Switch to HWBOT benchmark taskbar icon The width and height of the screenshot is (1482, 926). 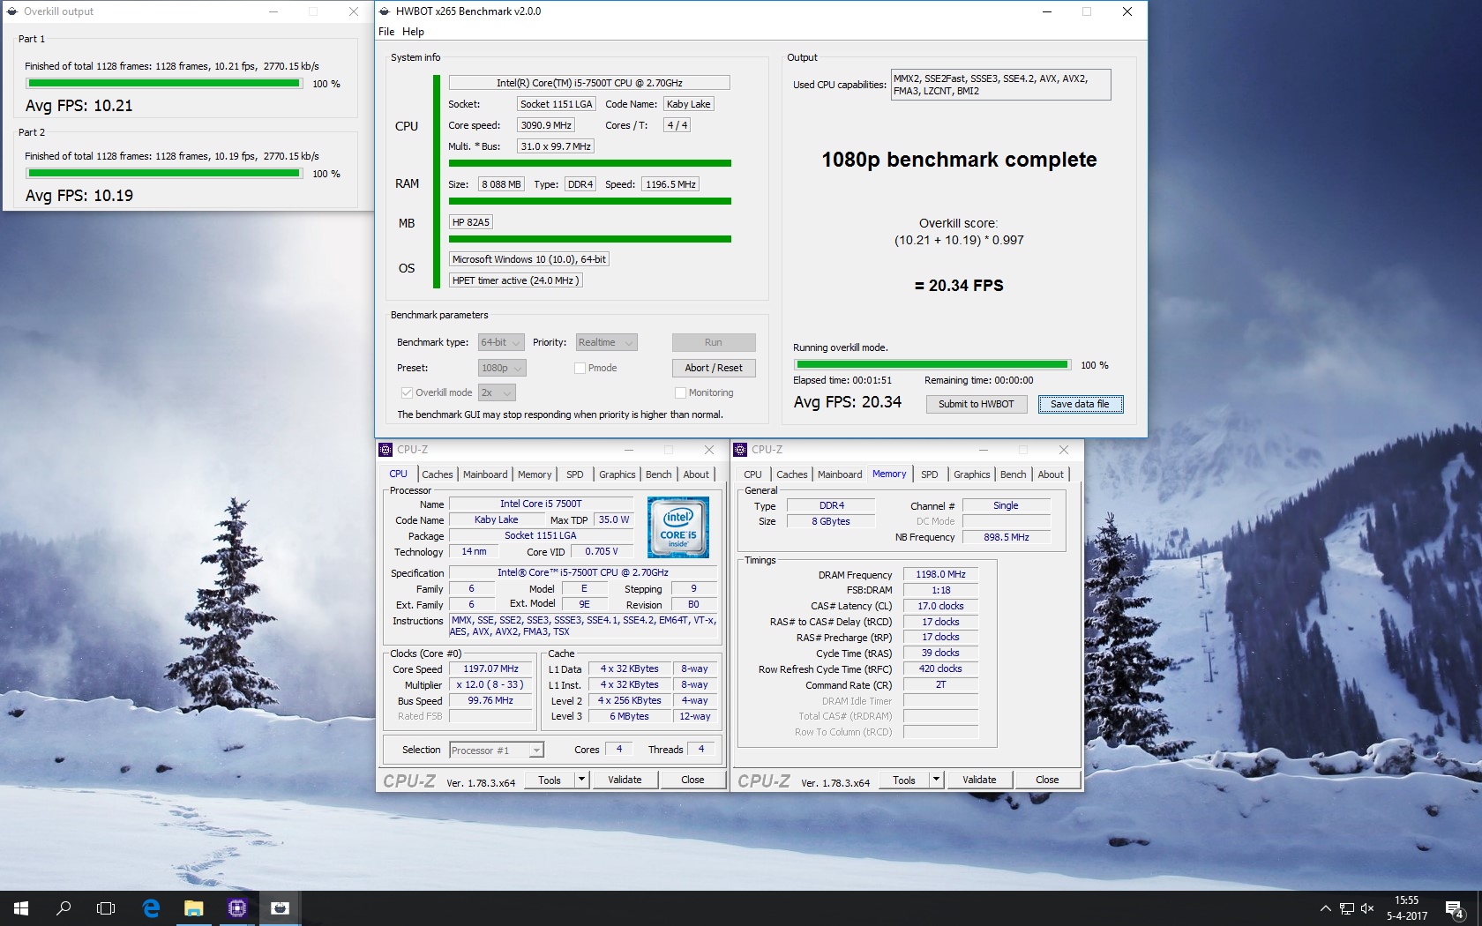click(280, 907)
